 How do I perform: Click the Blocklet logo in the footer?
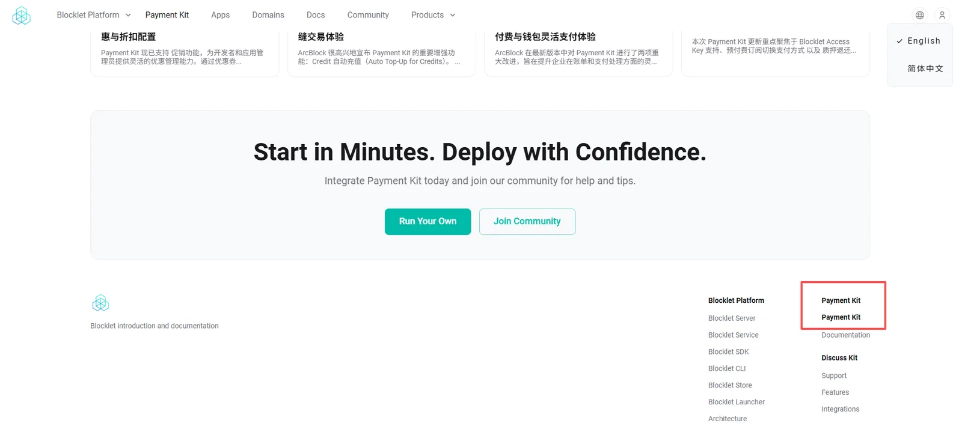click(100, 303)
